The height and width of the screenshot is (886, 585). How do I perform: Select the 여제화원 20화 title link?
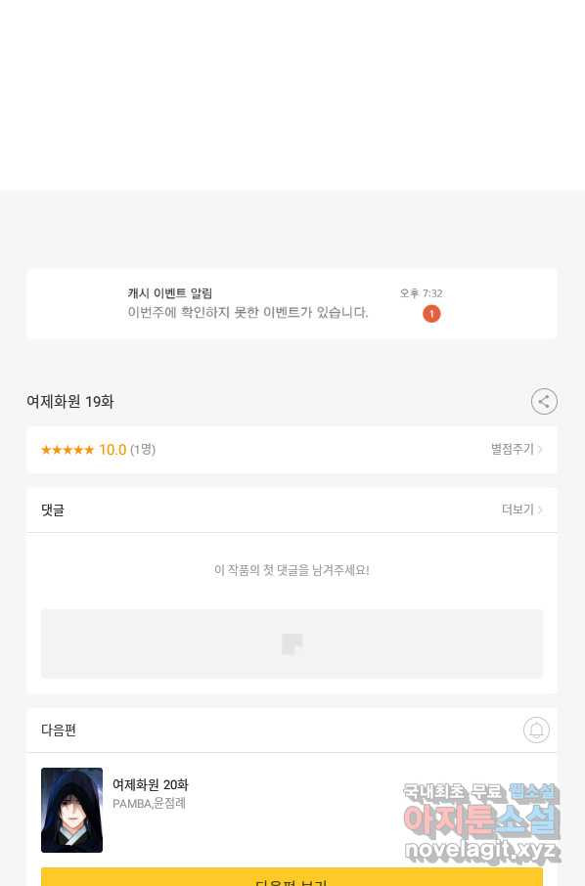pyautogui.click(x=151, y=785)
